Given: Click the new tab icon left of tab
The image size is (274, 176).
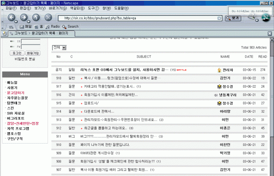Looking at the screenshot, I should (4, 34).
